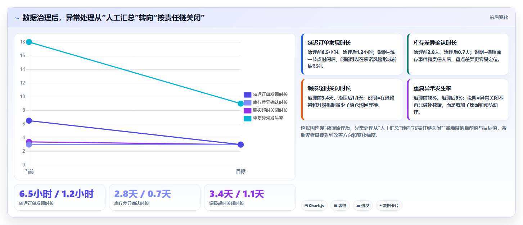The image size is (523, 225).
Task: Click the 2.8天 / 0.7天 stat value
Action: pyautogui.click(x=143, y=194)
